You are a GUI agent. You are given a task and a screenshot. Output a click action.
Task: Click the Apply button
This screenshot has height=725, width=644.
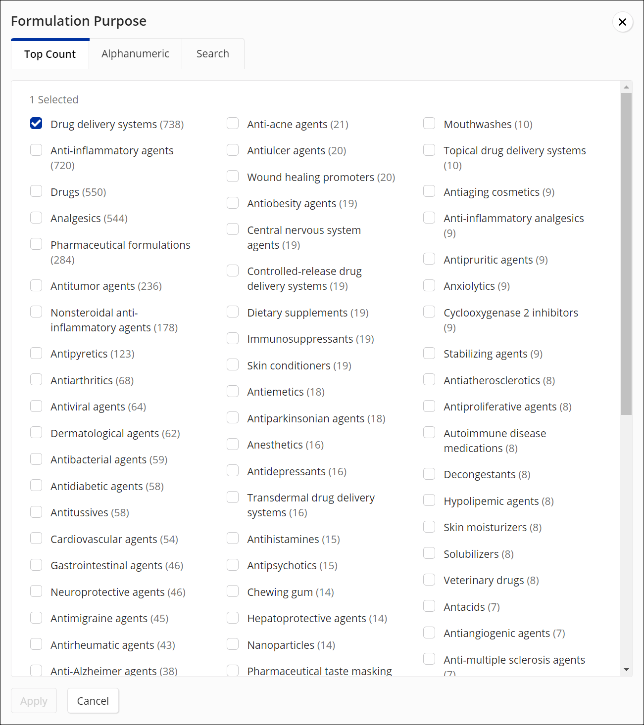(x=34, y=701)
